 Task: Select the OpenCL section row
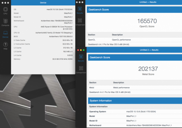pyautogui.click(x=134, y=40)
